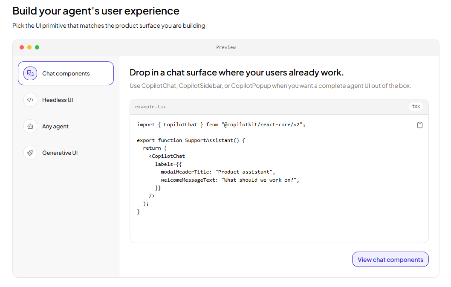This screenshot has width=451, height=287.
Task: Click the labels={{ code line
Action: point(168,164)
